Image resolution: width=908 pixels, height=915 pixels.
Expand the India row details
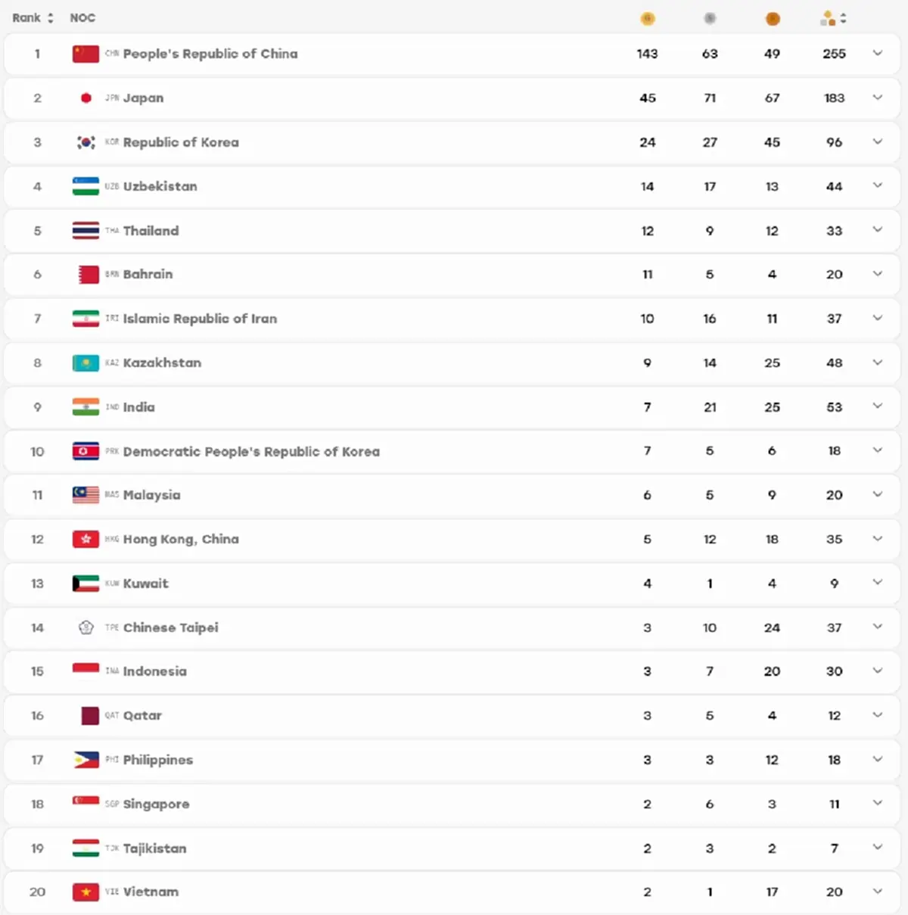878,406
